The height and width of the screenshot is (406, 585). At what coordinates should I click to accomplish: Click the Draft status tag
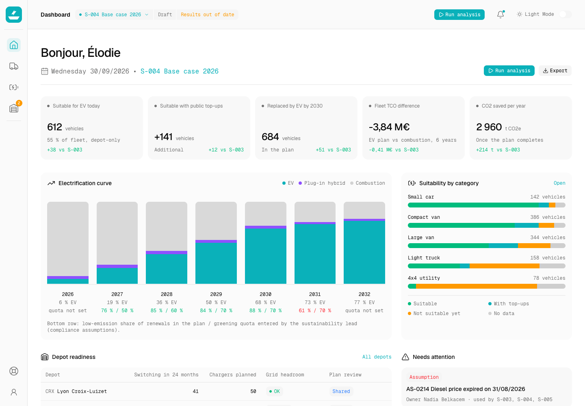(165, 15)
